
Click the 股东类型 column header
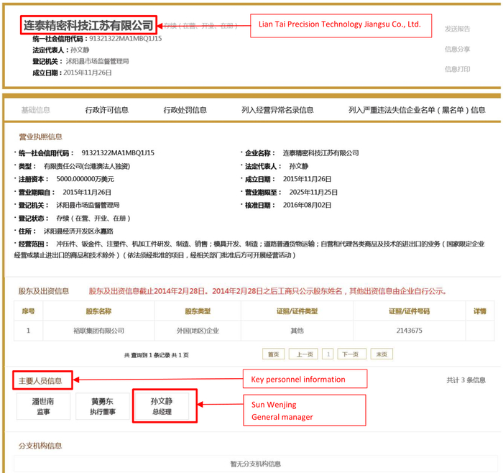click(198, 311)
